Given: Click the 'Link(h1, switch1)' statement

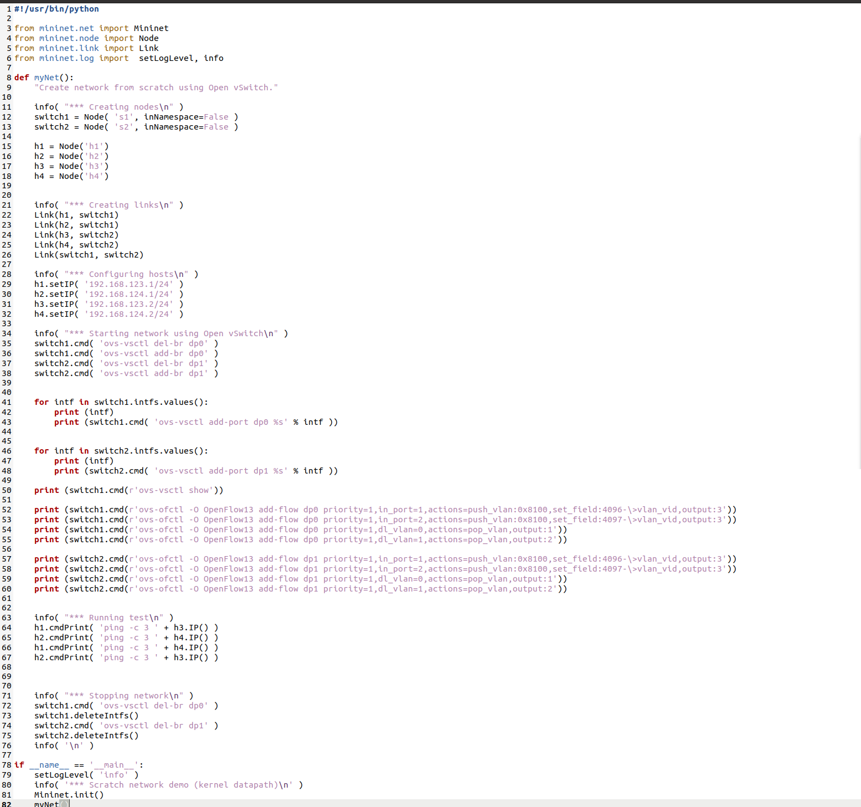Looking at the screenshot, I should point(76,215).
